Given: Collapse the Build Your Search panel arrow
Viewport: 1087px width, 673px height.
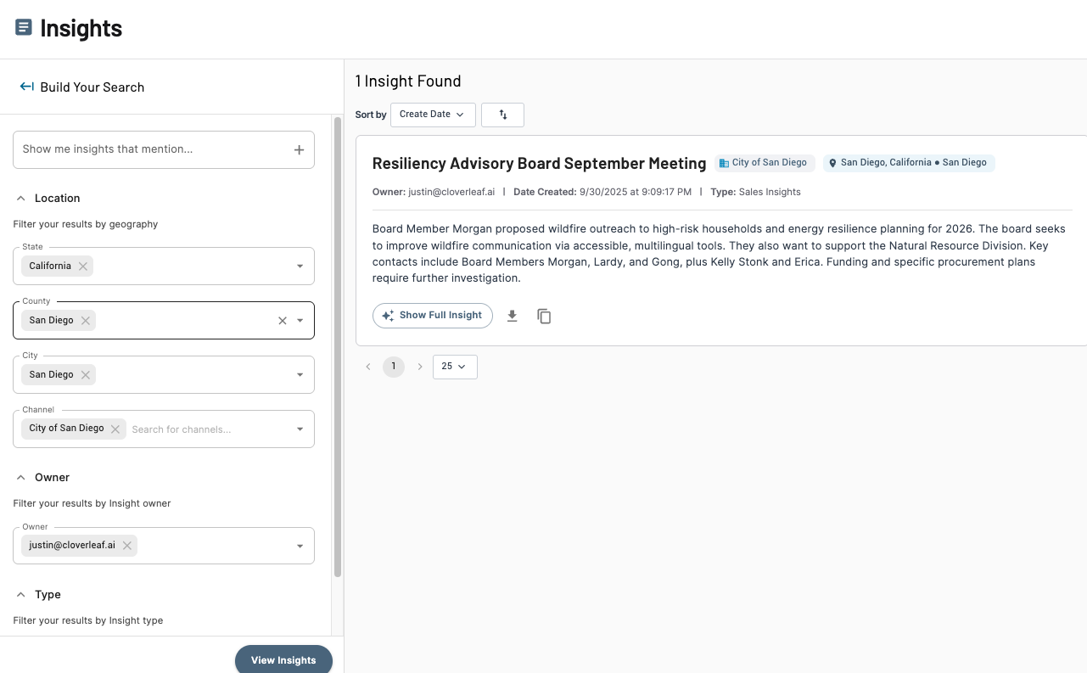Looking at the screenshot, I should click(x=27, y=87).
